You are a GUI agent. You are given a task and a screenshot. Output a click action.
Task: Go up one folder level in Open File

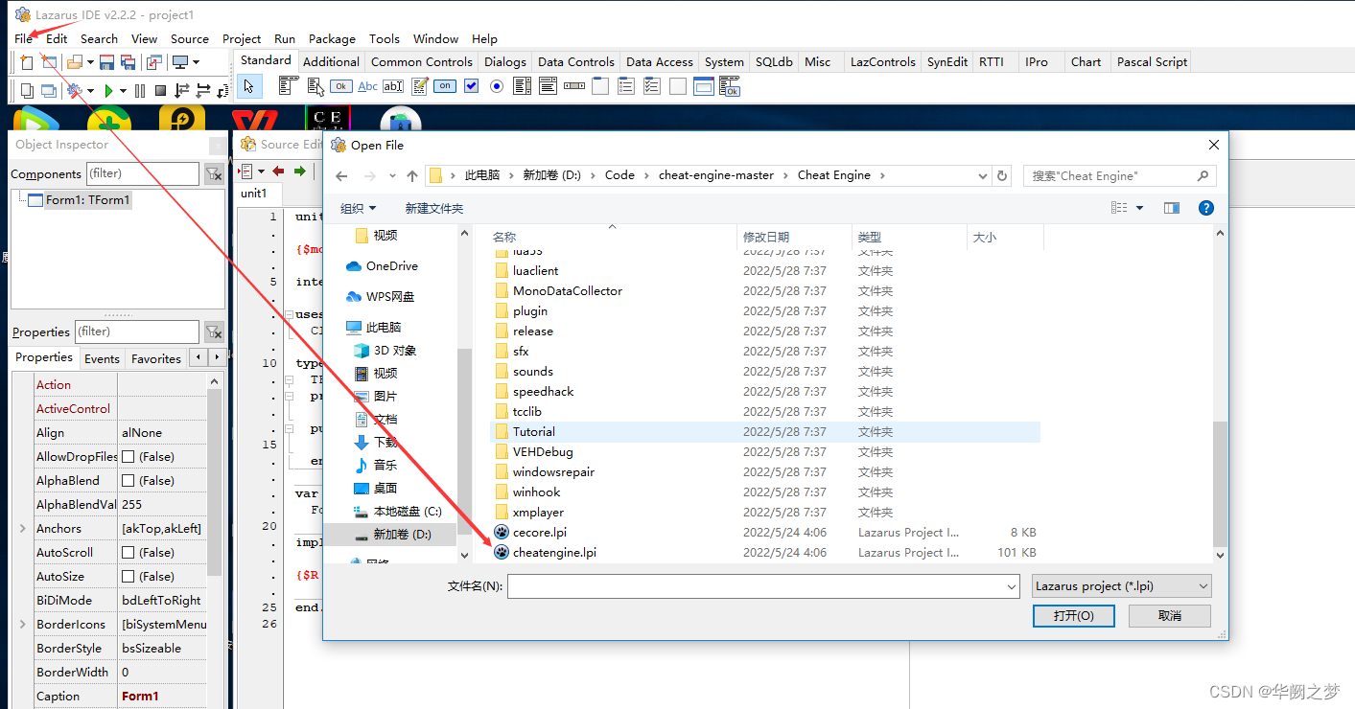(x=412, y=175)
